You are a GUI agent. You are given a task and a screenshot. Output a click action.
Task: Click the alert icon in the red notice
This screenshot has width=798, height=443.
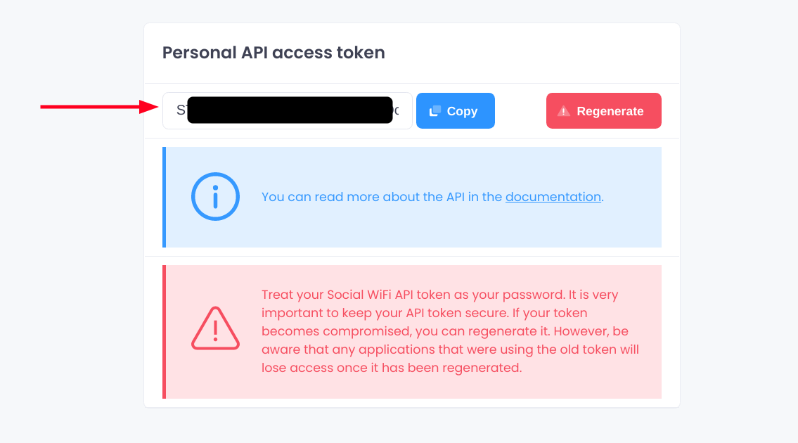[215, 328]
